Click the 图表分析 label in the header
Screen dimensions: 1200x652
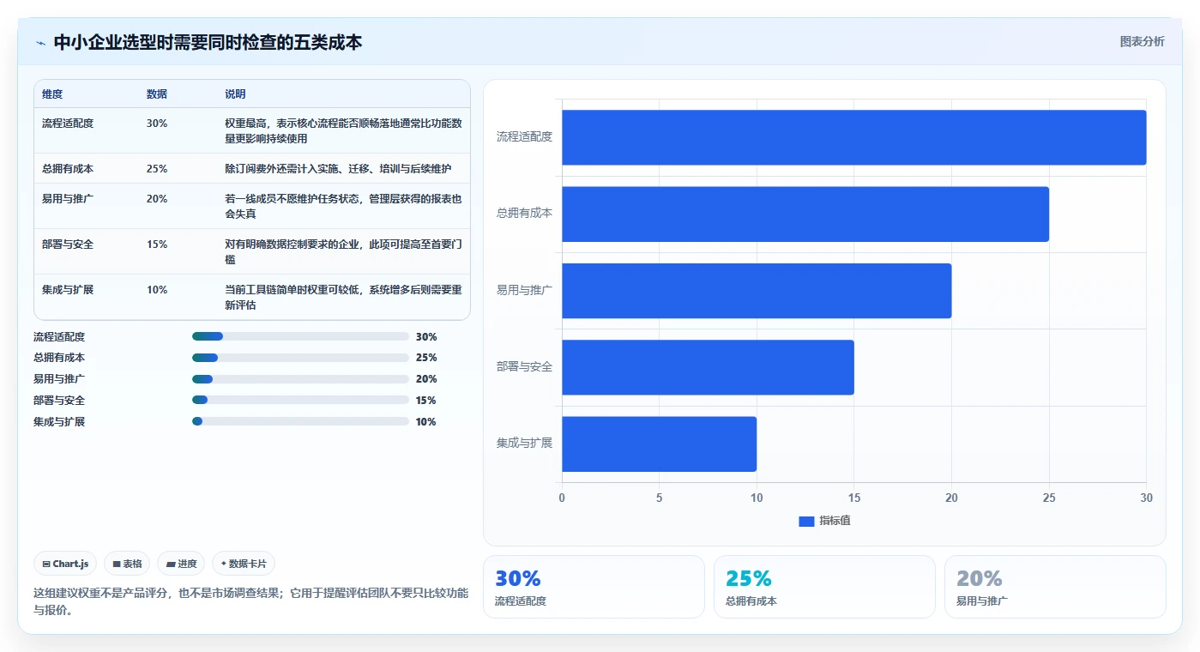tap(1142, 41)
